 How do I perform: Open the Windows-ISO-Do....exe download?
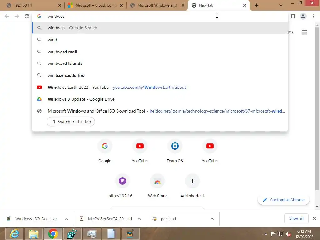[x=32, y=219]
